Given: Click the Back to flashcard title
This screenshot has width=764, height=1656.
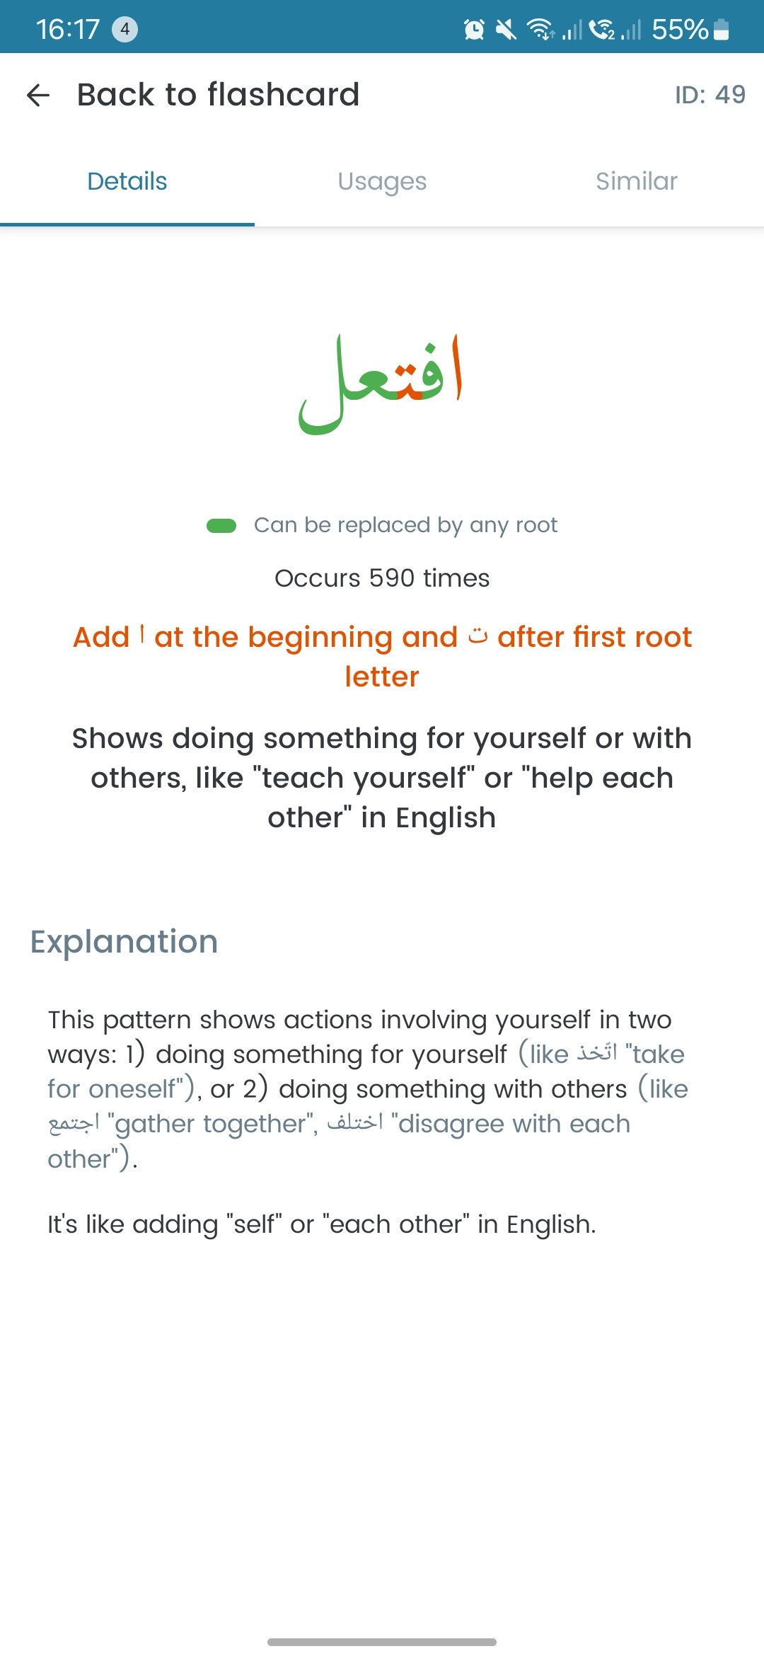Looking at the screenshot, I should 218,94.
